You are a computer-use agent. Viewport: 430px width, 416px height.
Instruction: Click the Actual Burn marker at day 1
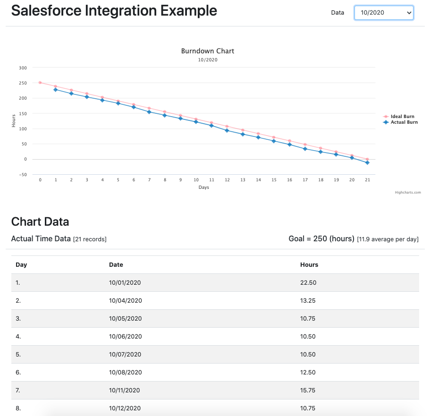56,90
